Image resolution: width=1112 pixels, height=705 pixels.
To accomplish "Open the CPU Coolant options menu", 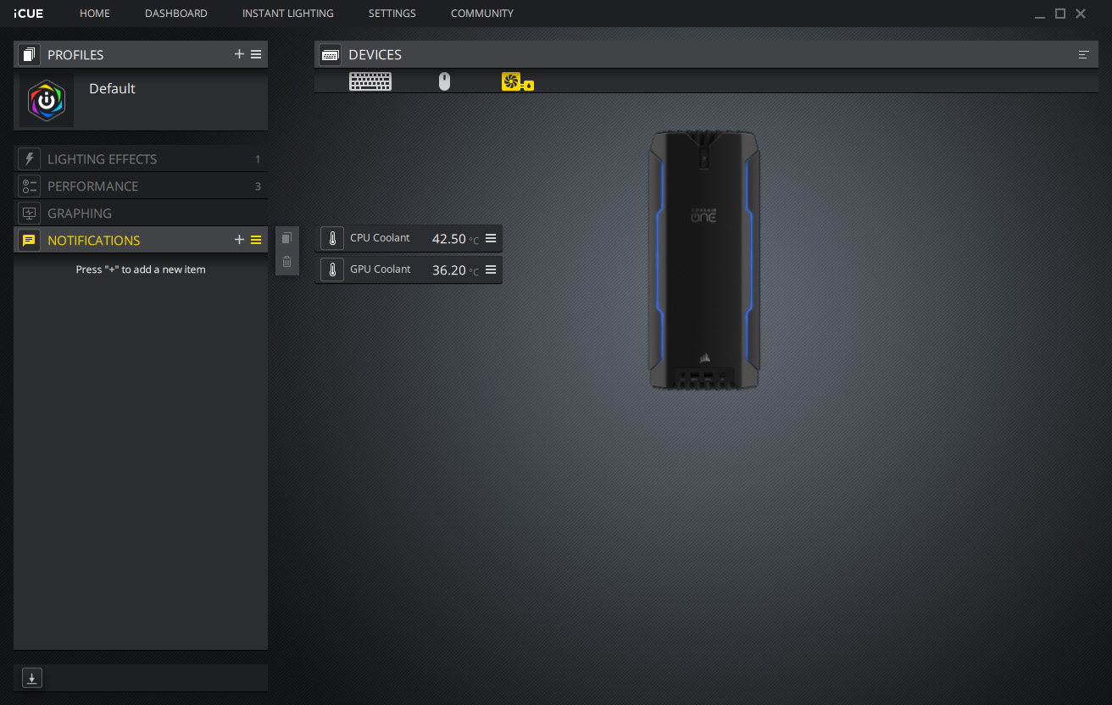I will click(491, 238).
